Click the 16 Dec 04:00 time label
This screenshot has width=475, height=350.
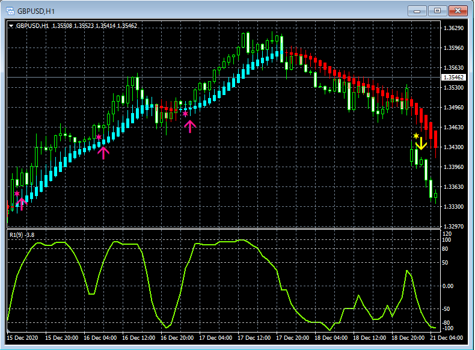[100, 337]
